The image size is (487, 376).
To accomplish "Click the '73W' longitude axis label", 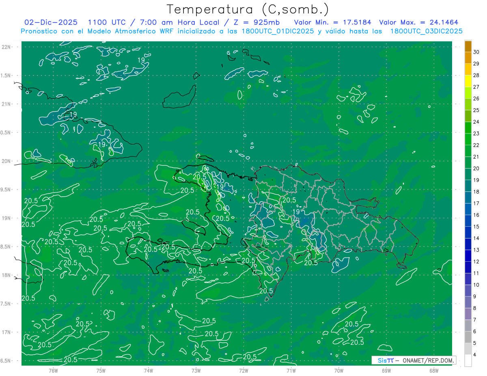I will pyautogui.click(x=196, y=370).
